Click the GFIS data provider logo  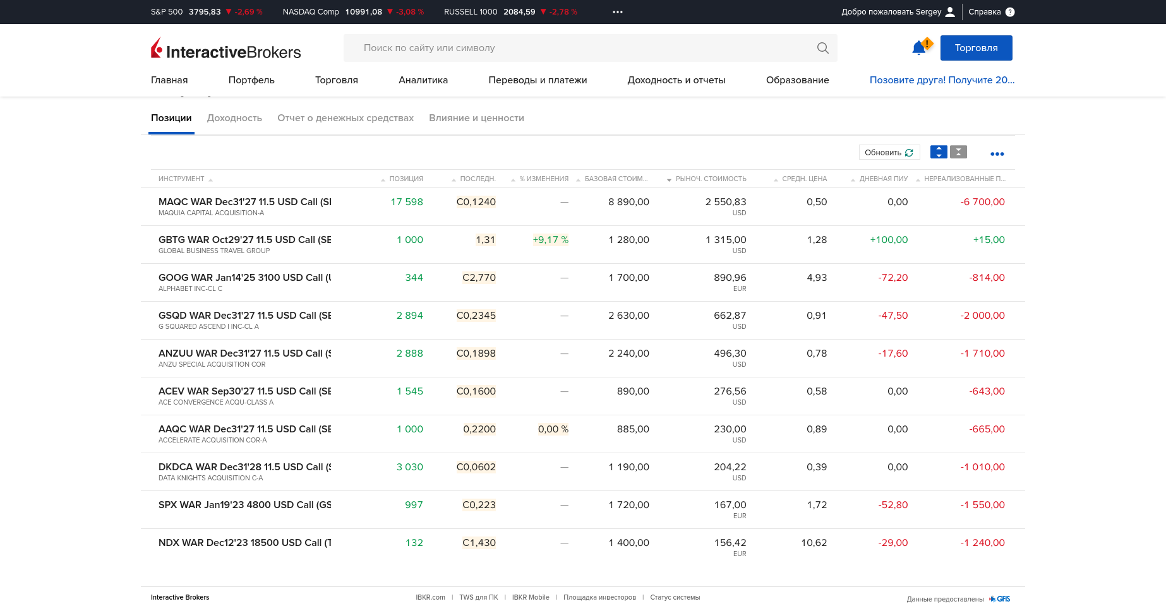coord(1000,599)
